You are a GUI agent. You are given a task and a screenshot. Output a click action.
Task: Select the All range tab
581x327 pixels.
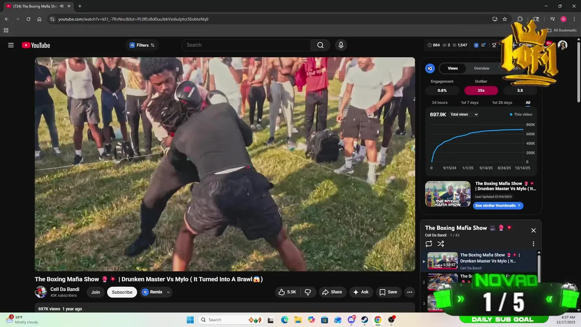[528, 103]
